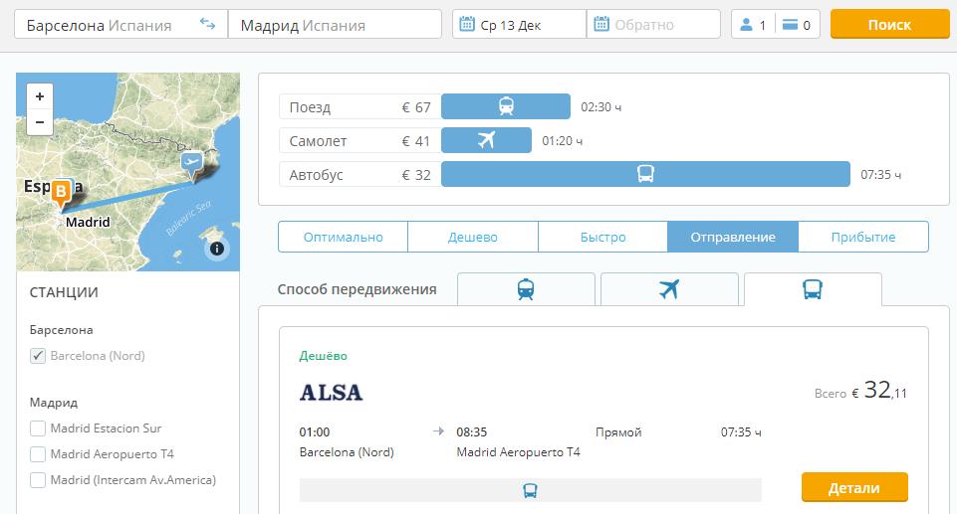This screenshot has height=514, width=957.
Task: Click the map zoom out minus button
Action: click(x=40, y=122)
